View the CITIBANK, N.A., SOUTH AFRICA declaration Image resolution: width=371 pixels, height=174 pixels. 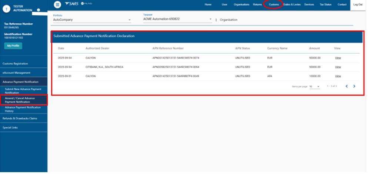click(x=338, y=67)
